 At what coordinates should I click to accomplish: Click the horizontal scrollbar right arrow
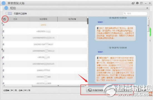[x=86, y=86]
